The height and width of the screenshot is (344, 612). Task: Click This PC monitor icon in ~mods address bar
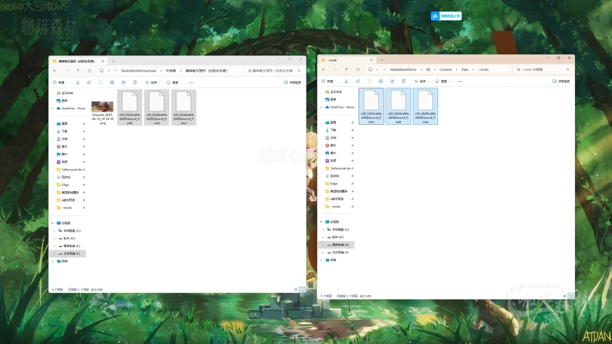pyautogui.click(x=370, y=69)
